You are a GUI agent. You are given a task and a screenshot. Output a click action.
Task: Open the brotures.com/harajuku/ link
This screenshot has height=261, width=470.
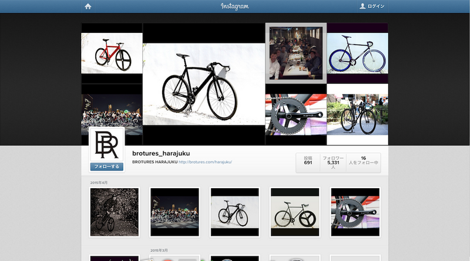pyautogui.click(x=205, y=162)
